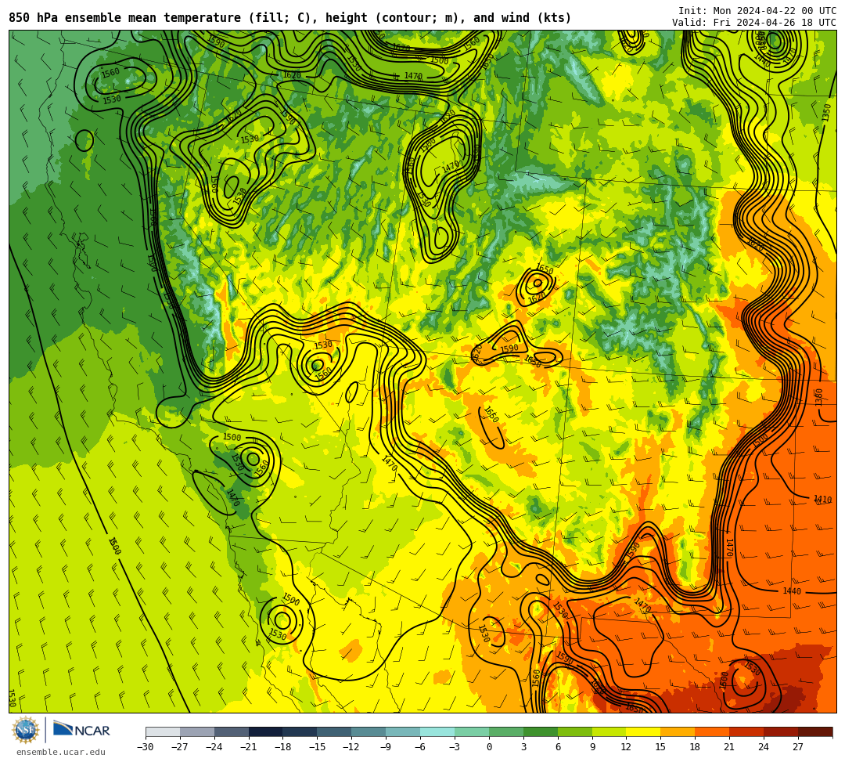Pick the olive green 6 to 9 colorbar segment
The image size is (845, 762).
coord(575,731)
